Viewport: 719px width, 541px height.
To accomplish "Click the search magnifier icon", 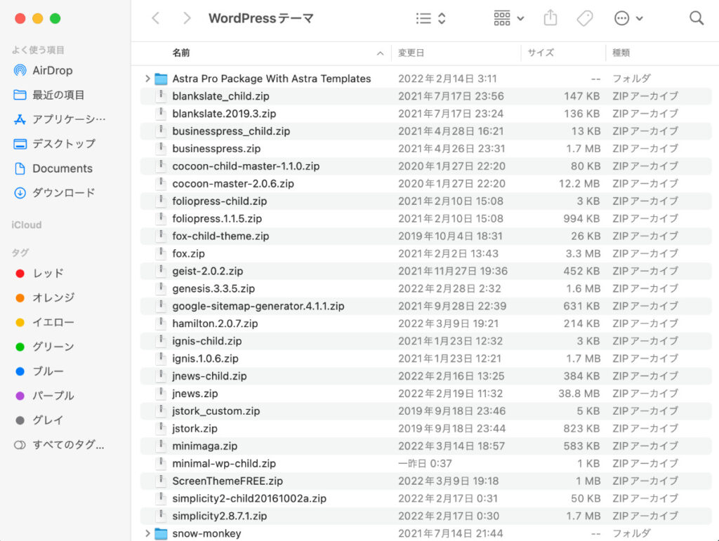I will 696,18.
